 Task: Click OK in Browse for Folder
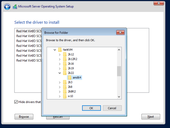click(x=91, y=108)
